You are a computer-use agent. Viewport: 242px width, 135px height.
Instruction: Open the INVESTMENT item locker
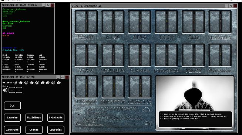point(86,86)
